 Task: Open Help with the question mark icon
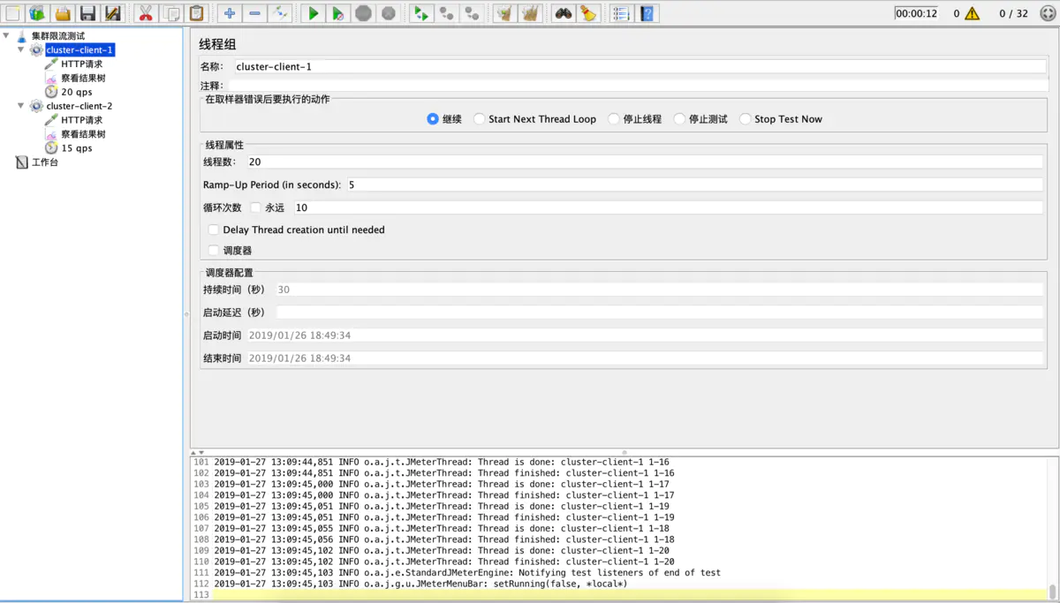tap(647, 13)
